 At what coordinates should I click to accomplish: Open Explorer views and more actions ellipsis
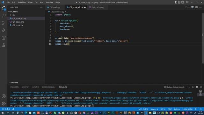pyautogui.click(x=41, y=7)
